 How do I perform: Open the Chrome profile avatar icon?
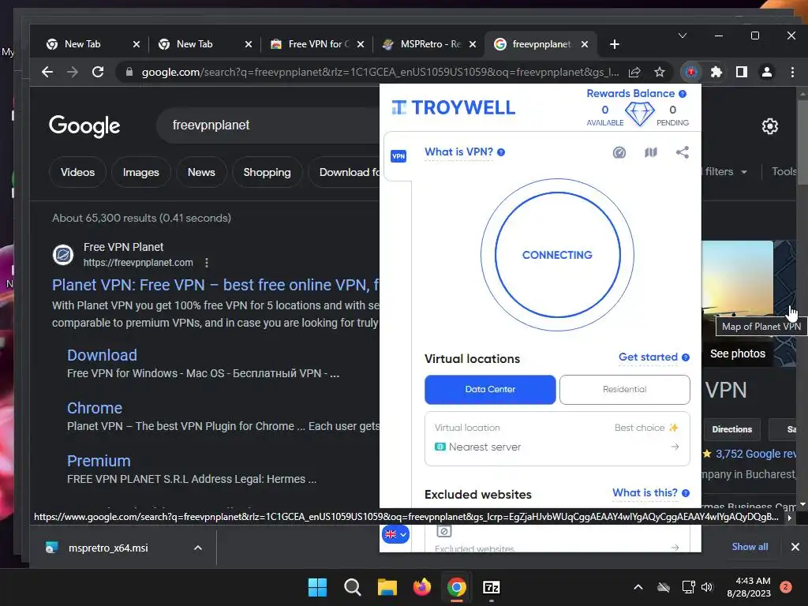(x=767, y=72)
